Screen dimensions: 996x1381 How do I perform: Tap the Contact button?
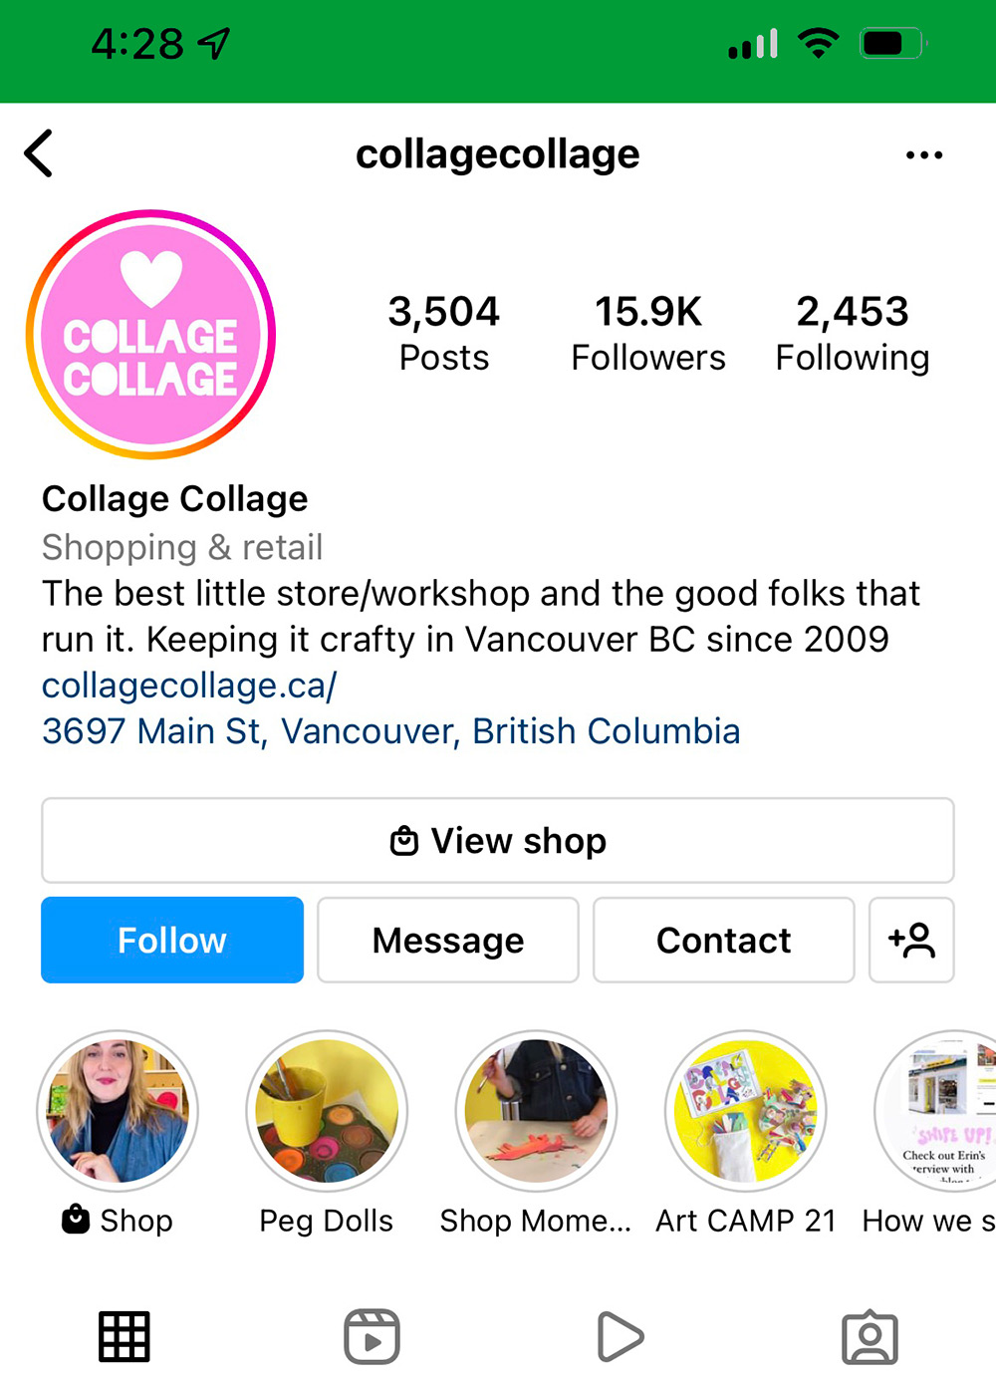724,940
